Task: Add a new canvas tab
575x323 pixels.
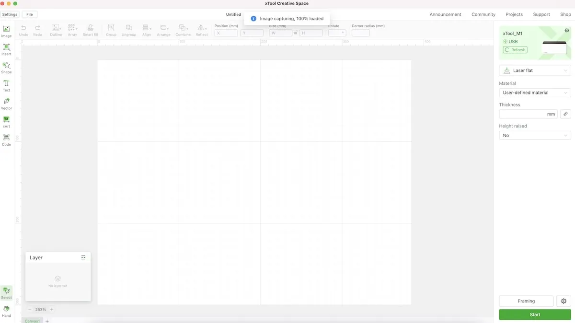Action: pyautogui.click(x=47, y=321)
